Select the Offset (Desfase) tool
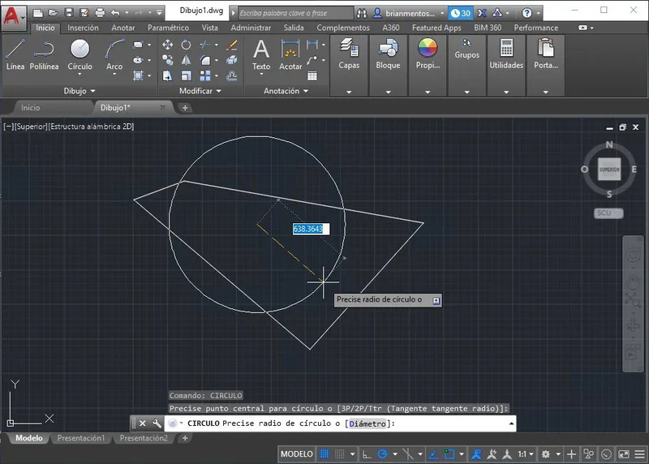Image resolution: width=649 pixels, height=464 pixels. (x=232, y=75)
